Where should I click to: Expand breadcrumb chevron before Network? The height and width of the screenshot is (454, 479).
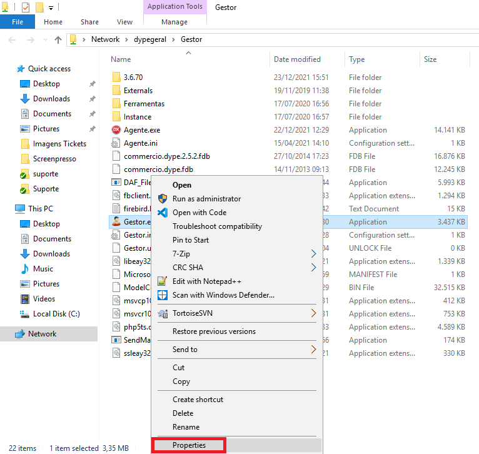point(84,40)
